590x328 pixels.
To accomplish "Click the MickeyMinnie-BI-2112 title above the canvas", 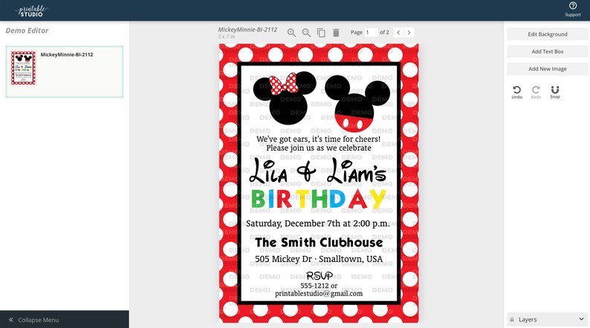I will coord(247,29).
